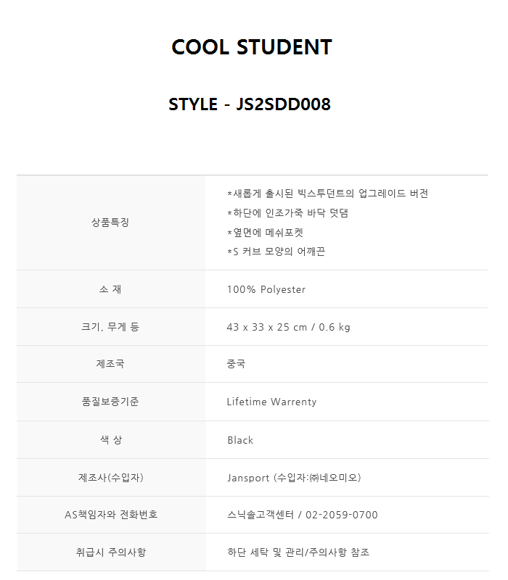Click the 소 재 row label
The height and width of the screenshot is (580, 508).
(x=110, y=289)
